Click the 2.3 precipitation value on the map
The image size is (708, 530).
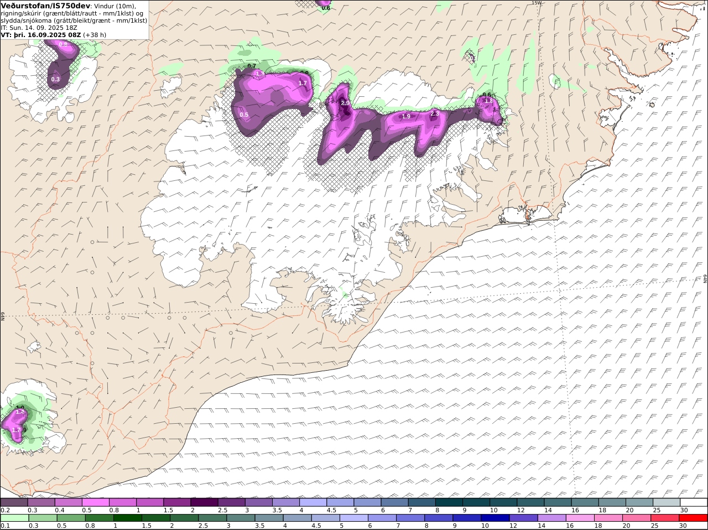[x=434, y=114]
